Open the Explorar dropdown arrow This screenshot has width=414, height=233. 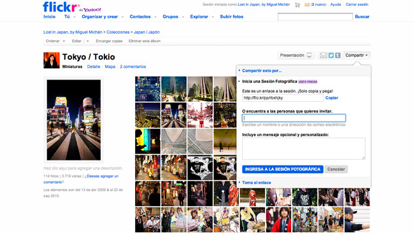(213, 17)
